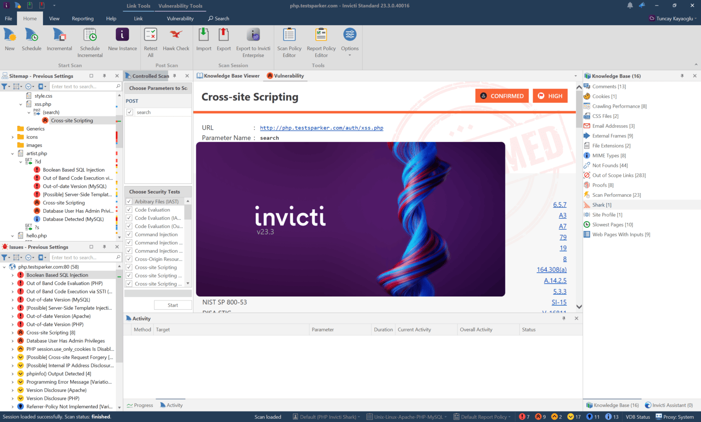The width and height of the screenshot is (701, 422).
Task: Start a New scan
Action: pyautogui.click(x=9, y=40)
